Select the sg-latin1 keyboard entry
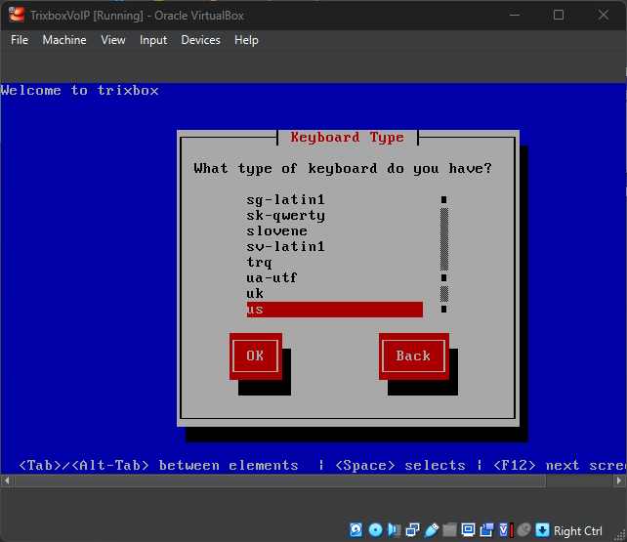This screenshot has height=542, width=627. coord(334,199)
